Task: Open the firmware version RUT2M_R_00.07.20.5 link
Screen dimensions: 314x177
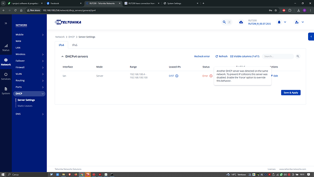Action: pos(259,24)
